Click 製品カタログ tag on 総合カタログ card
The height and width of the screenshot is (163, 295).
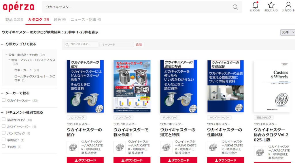tap(264, 117)
